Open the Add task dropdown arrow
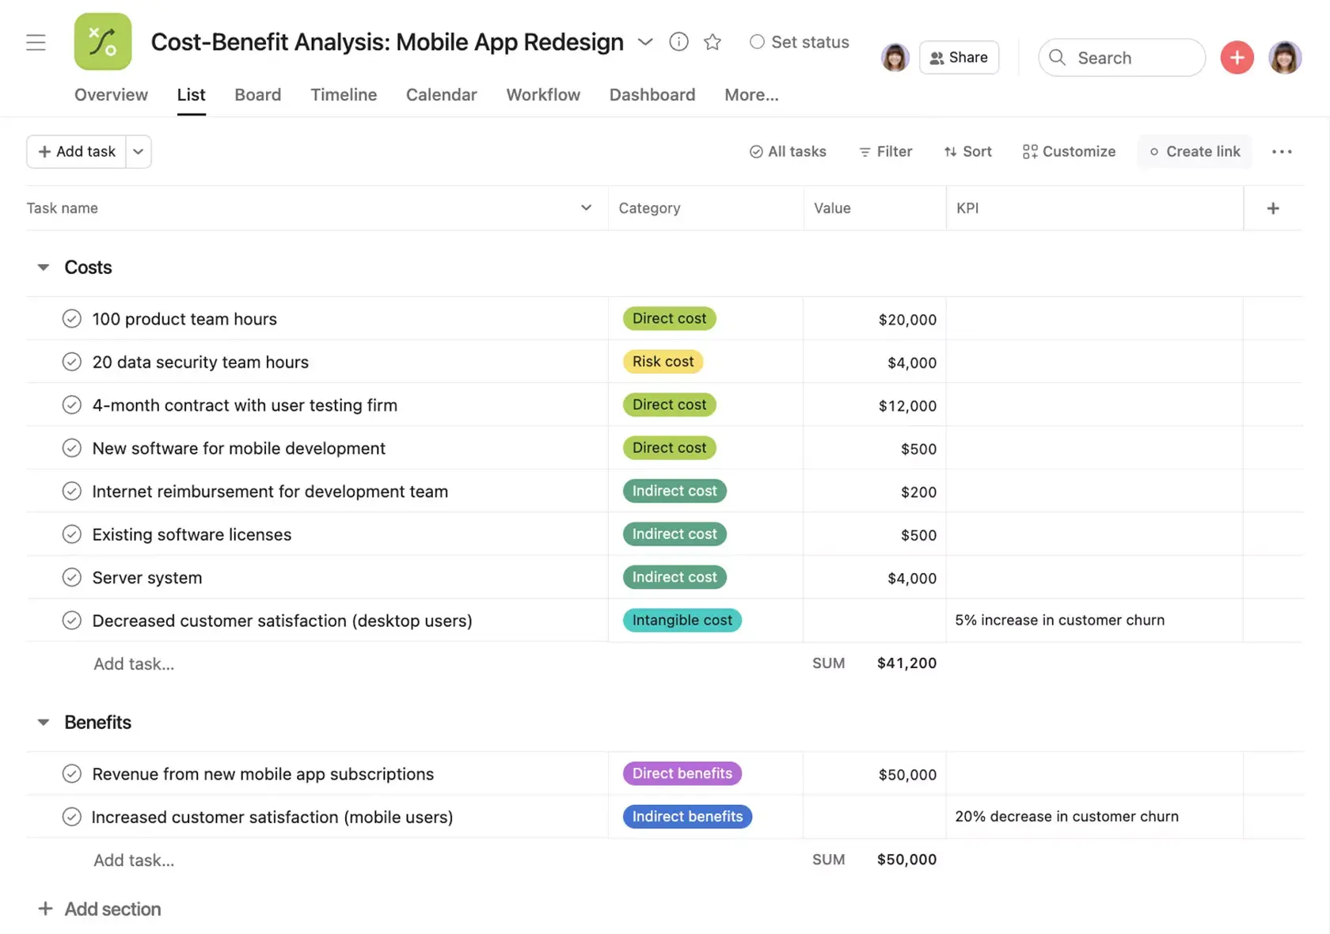The width and height of the screenshot is (1330, 934). tap(139, 151)
